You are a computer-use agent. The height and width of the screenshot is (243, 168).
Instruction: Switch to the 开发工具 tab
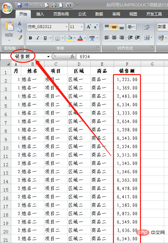(154, 14)
